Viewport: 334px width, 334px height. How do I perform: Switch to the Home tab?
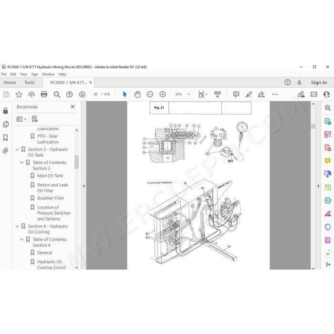[x=10, y=83]
